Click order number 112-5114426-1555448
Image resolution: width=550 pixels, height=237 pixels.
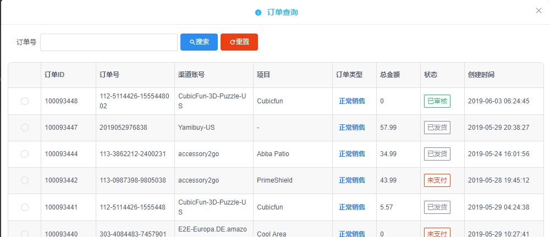coord(133,207)
